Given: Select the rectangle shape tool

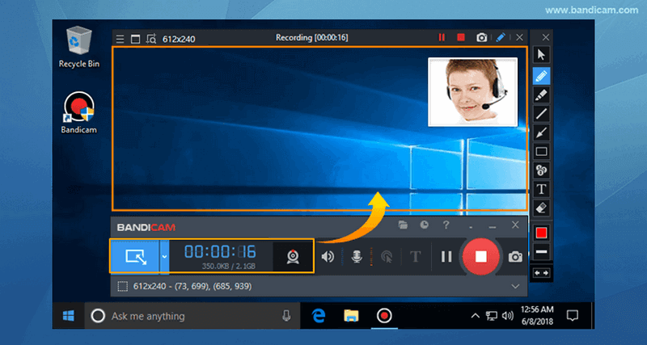Looking at the screenshot, I should (x=542, y=151).
